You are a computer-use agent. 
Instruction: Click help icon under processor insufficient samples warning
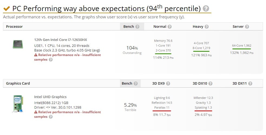point(51,60)
